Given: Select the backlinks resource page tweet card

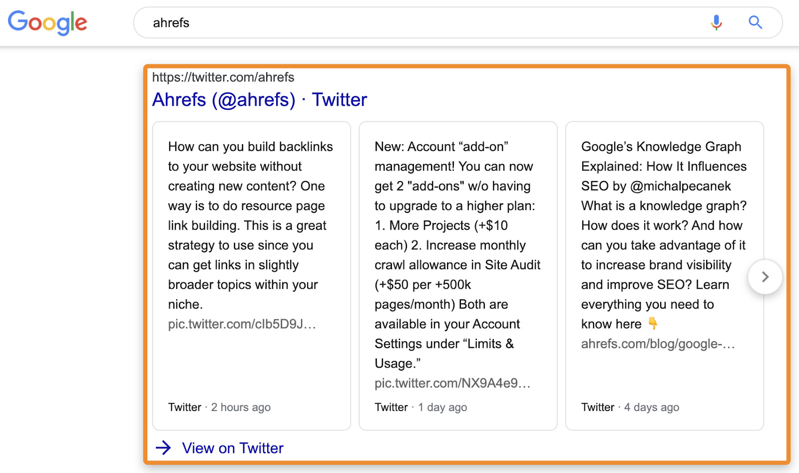Looking at the screenshot, I should pos(251,275).
